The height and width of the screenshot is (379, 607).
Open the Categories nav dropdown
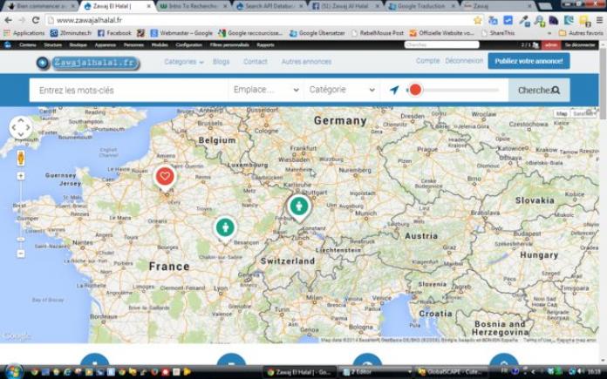point(183,62)
